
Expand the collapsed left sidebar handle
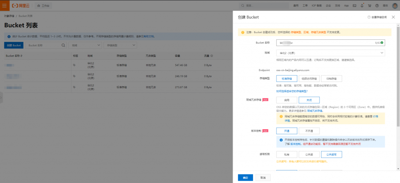point(1,98)
